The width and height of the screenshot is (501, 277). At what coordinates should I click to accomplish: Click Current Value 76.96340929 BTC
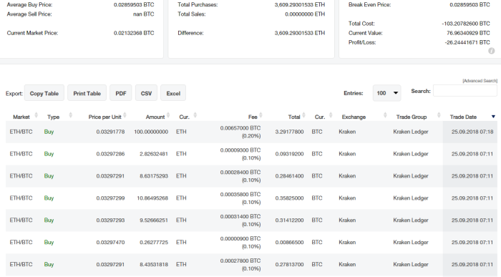(x=468, y=33)
